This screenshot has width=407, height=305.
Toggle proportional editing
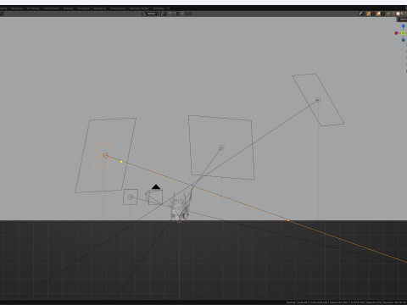tap(182, 14)
